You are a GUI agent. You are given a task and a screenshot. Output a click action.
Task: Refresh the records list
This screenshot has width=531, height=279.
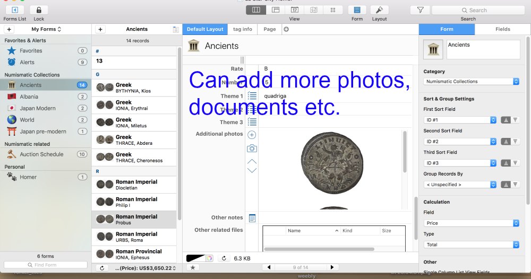(x=102, y=268)
